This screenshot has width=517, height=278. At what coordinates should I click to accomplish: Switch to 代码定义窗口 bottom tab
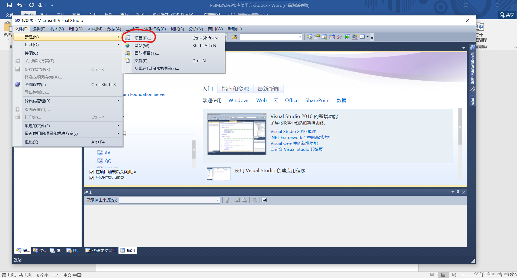click(x=101, y=250)
